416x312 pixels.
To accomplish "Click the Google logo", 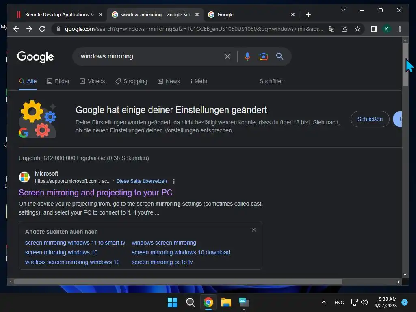I will (x=35, y=57).
